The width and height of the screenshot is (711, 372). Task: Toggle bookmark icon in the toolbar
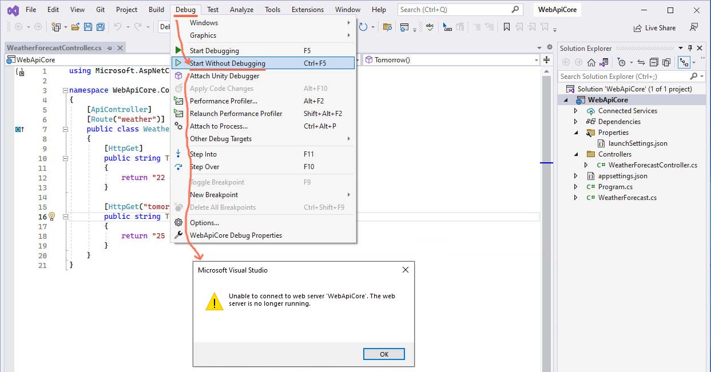click(506, 27)
